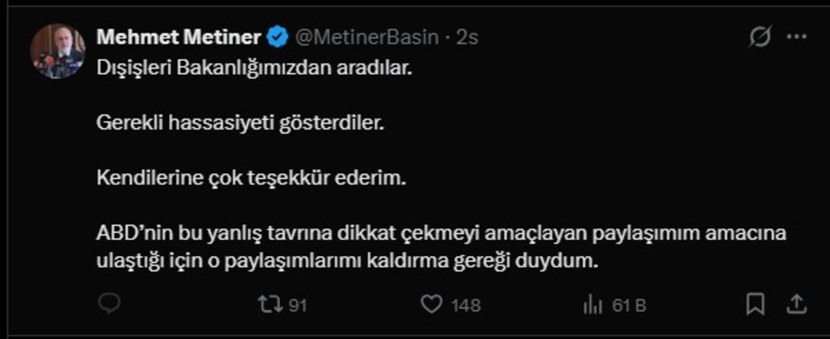Like the post with the heart icon

(432, 304)
